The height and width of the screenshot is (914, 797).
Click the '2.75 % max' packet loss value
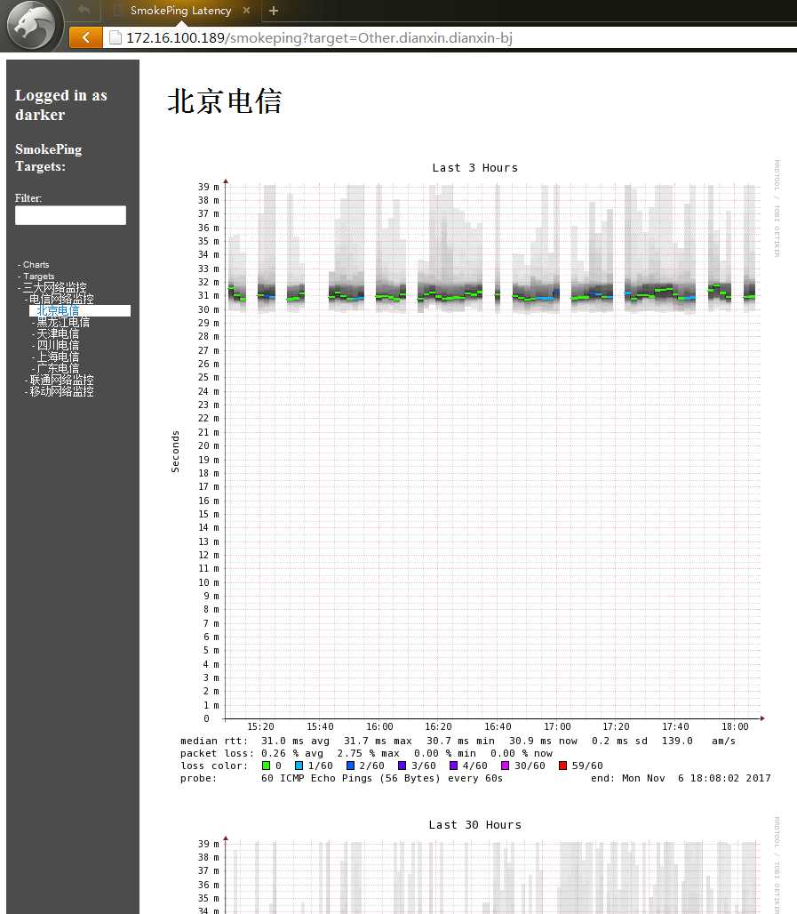click(x=368, y=753)
